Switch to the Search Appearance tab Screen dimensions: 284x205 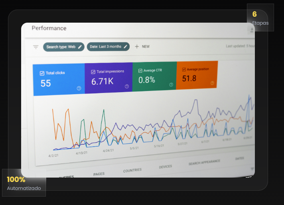[x=204, y=162]
